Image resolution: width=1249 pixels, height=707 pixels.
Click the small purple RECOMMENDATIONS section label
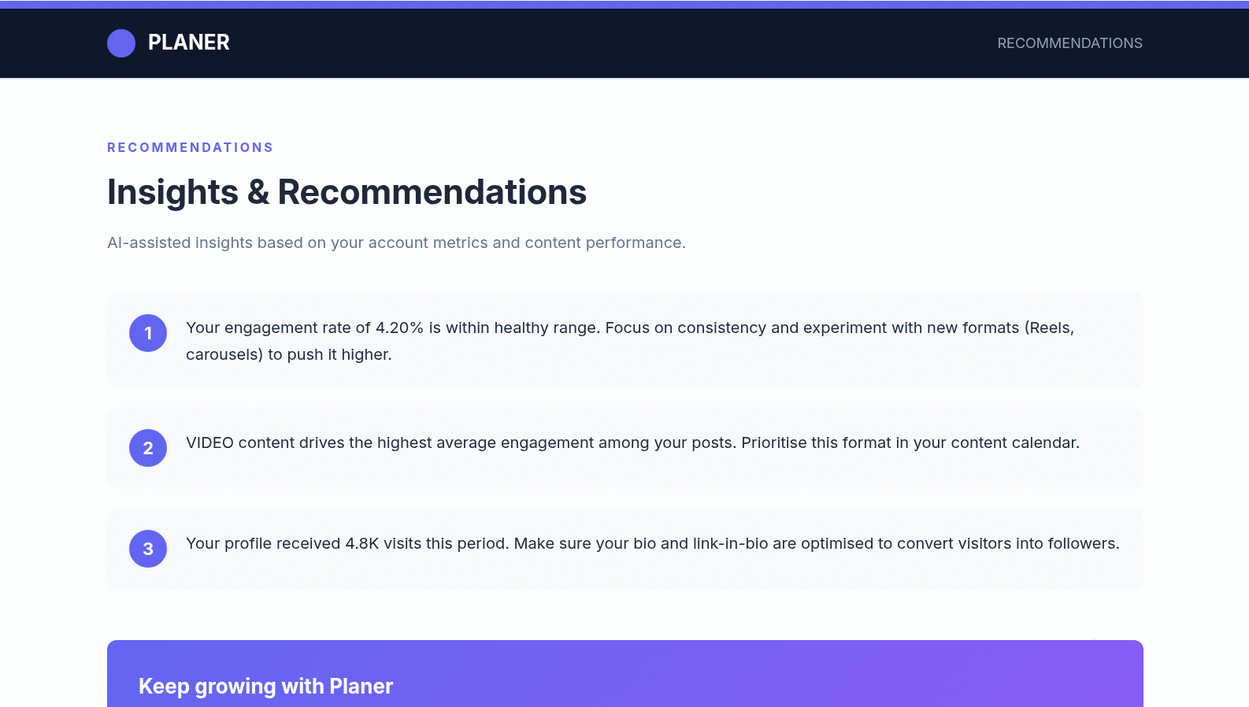pos(190,147)
